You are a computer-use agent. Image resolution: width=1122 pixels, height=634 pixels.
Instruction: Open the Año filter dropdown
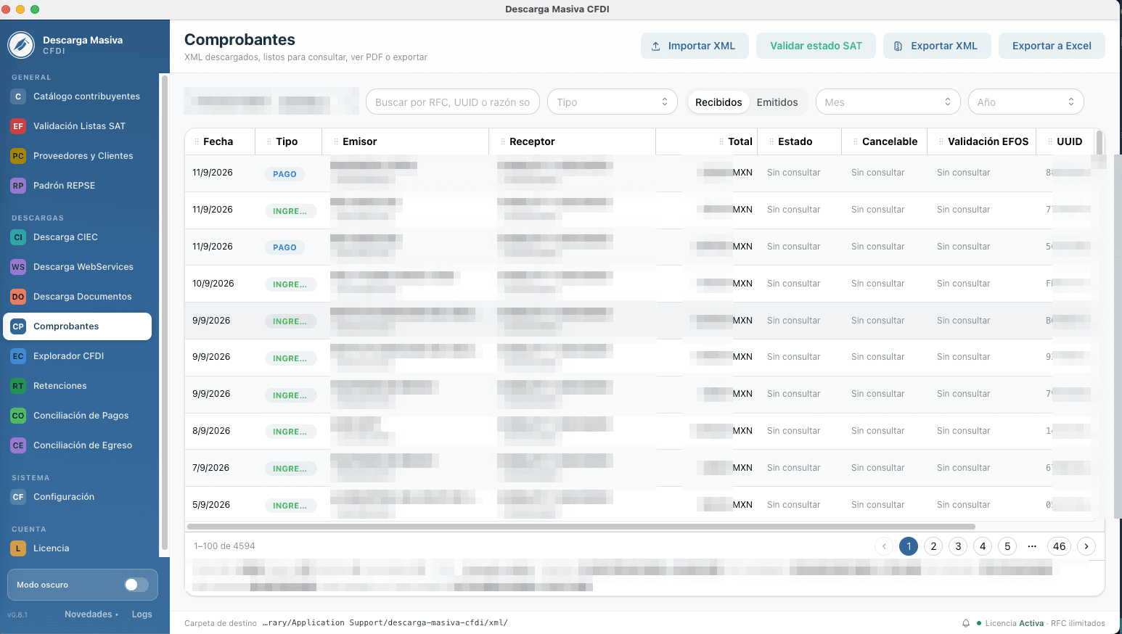coord(1026,102)
